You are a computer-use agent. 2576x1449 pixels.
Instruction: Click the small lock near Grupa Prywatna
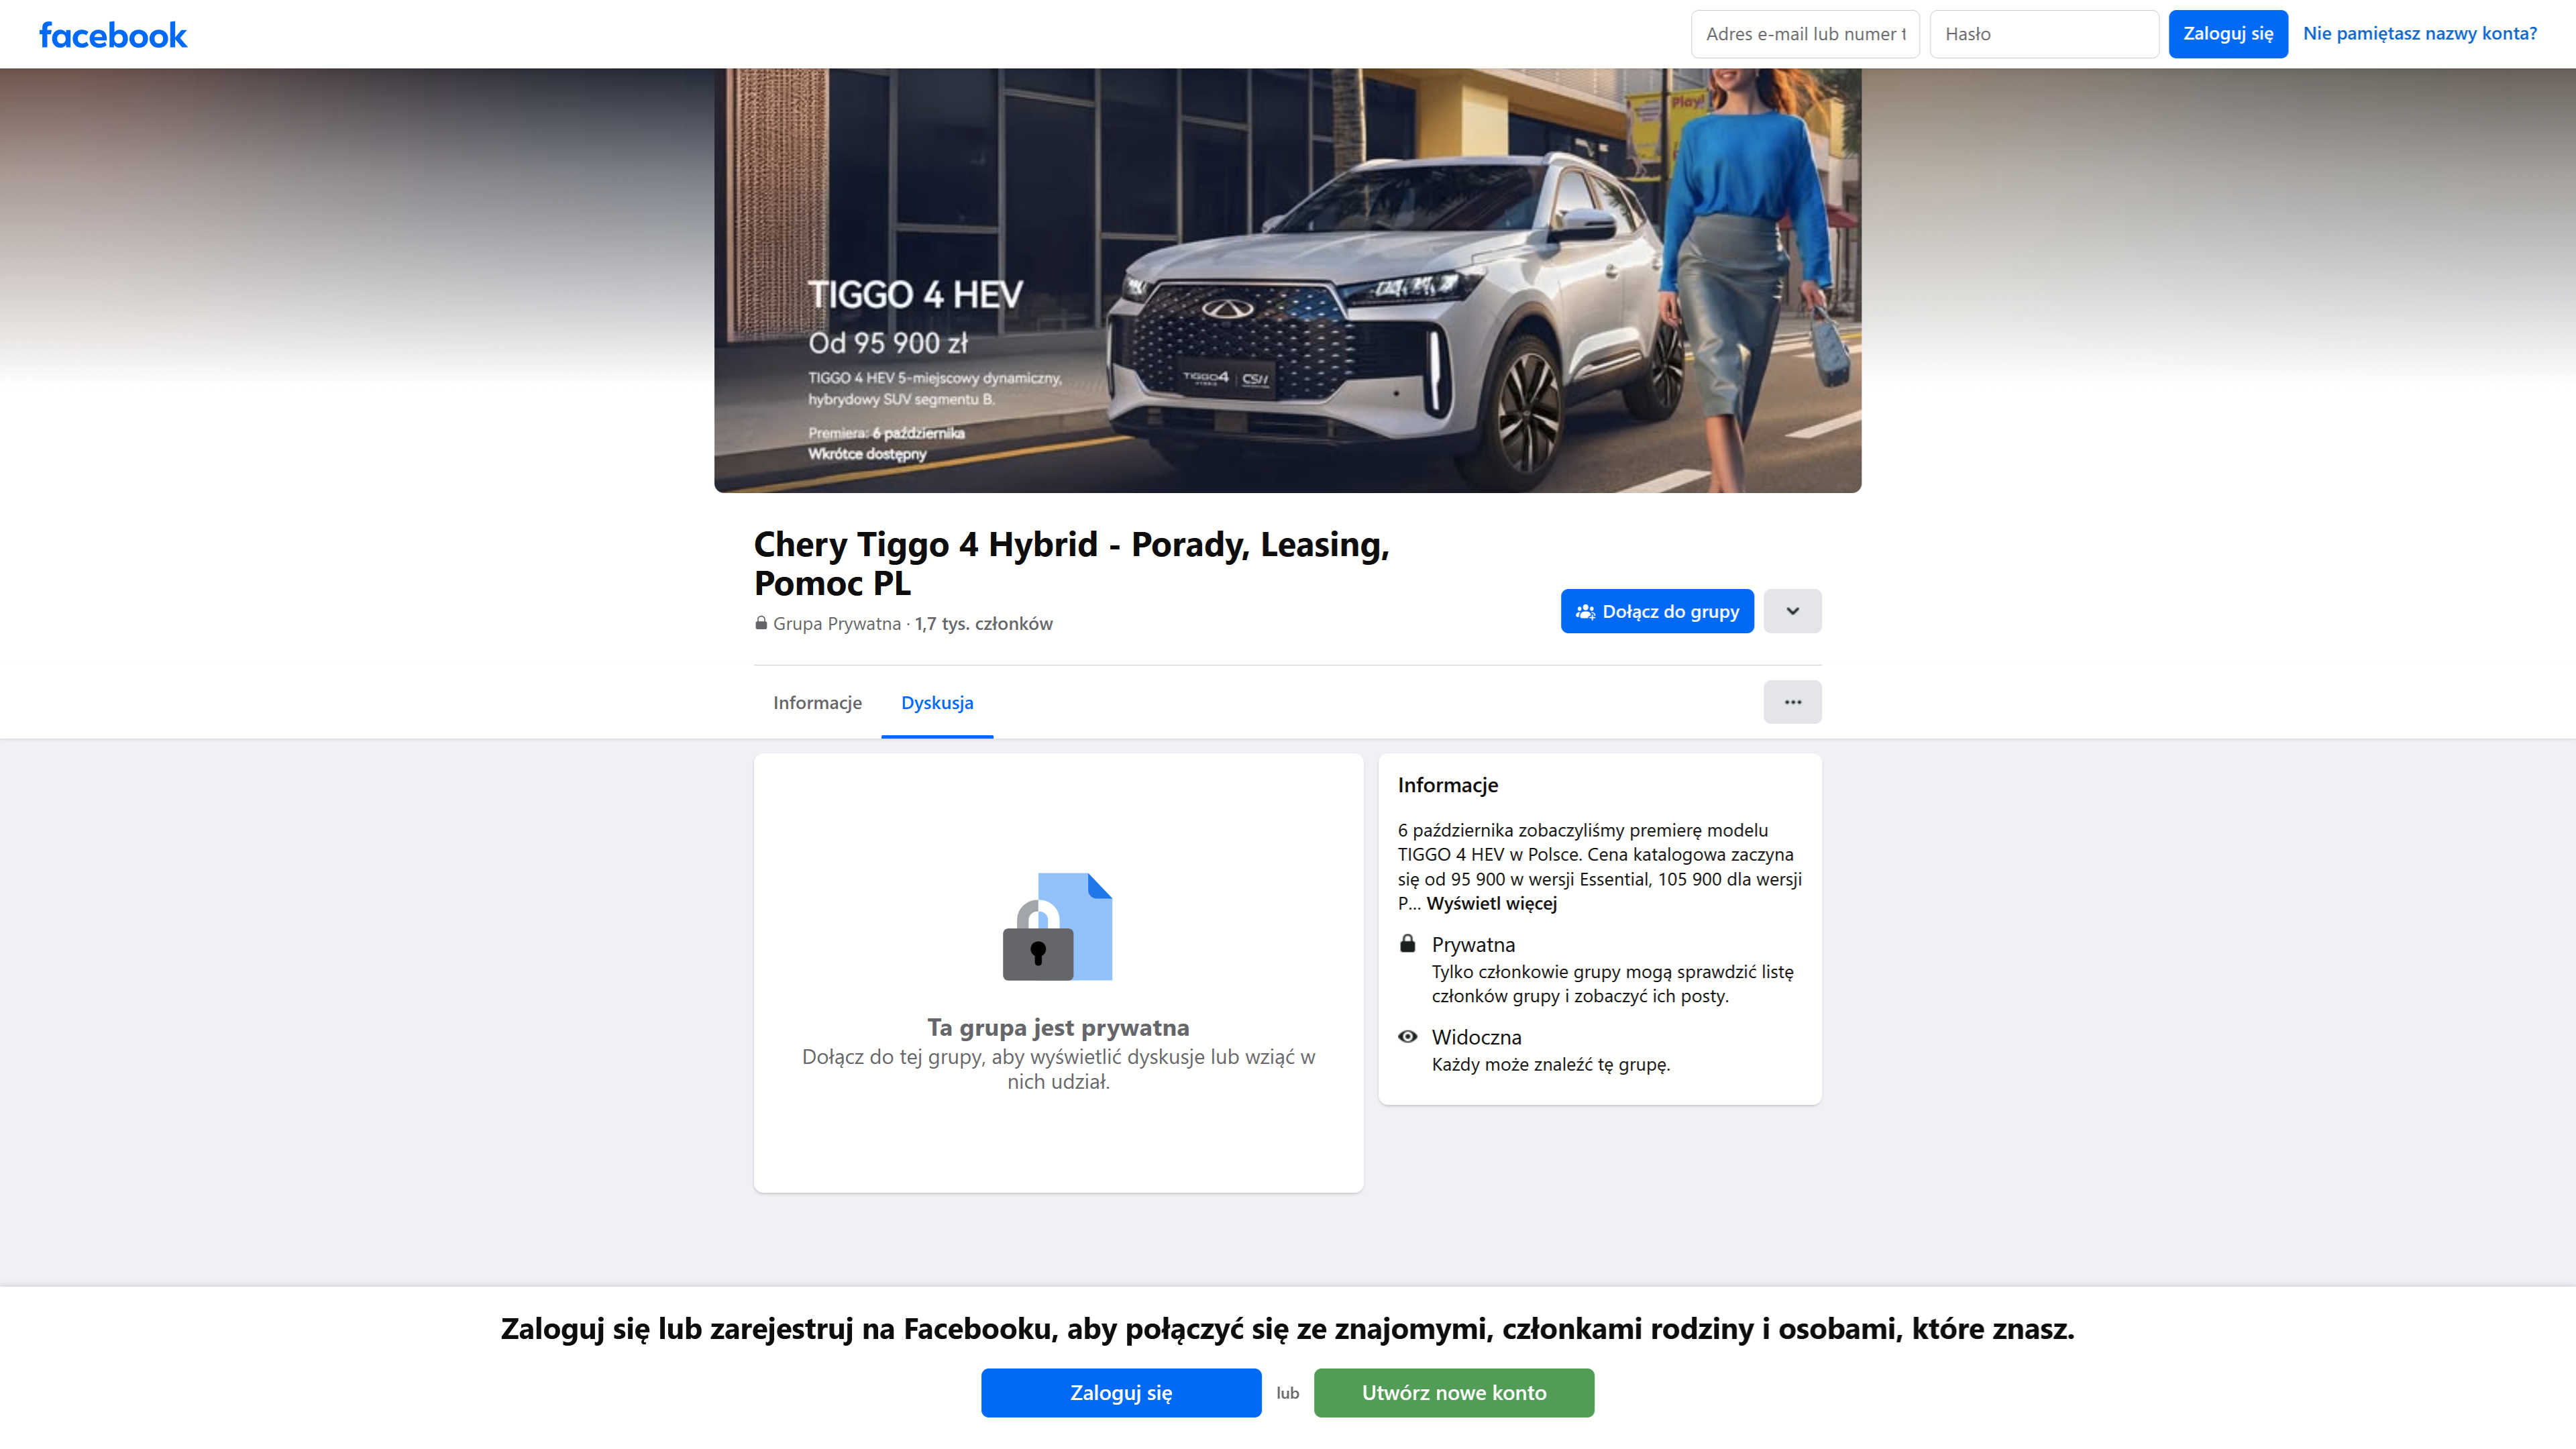click(x=761, y=623)
